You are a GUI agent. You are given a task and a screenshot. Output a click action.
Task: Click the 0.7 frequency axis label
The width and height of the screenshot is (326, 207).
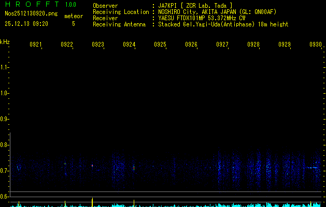coord(5,171)
